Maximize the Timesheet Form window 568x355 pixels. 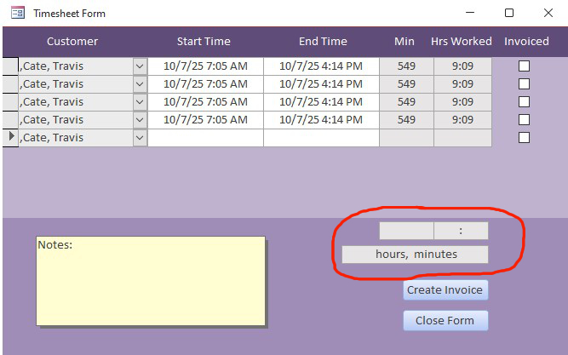coord(509,13)
